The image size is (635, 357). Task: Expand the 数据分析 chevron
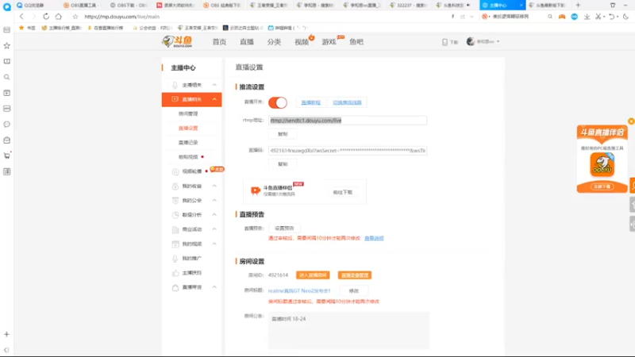coord(214,214)
